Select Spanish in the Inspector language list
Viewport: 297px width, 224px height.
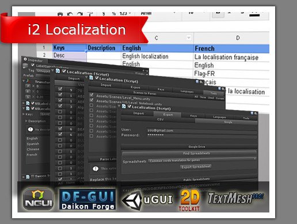coord(33,144)
